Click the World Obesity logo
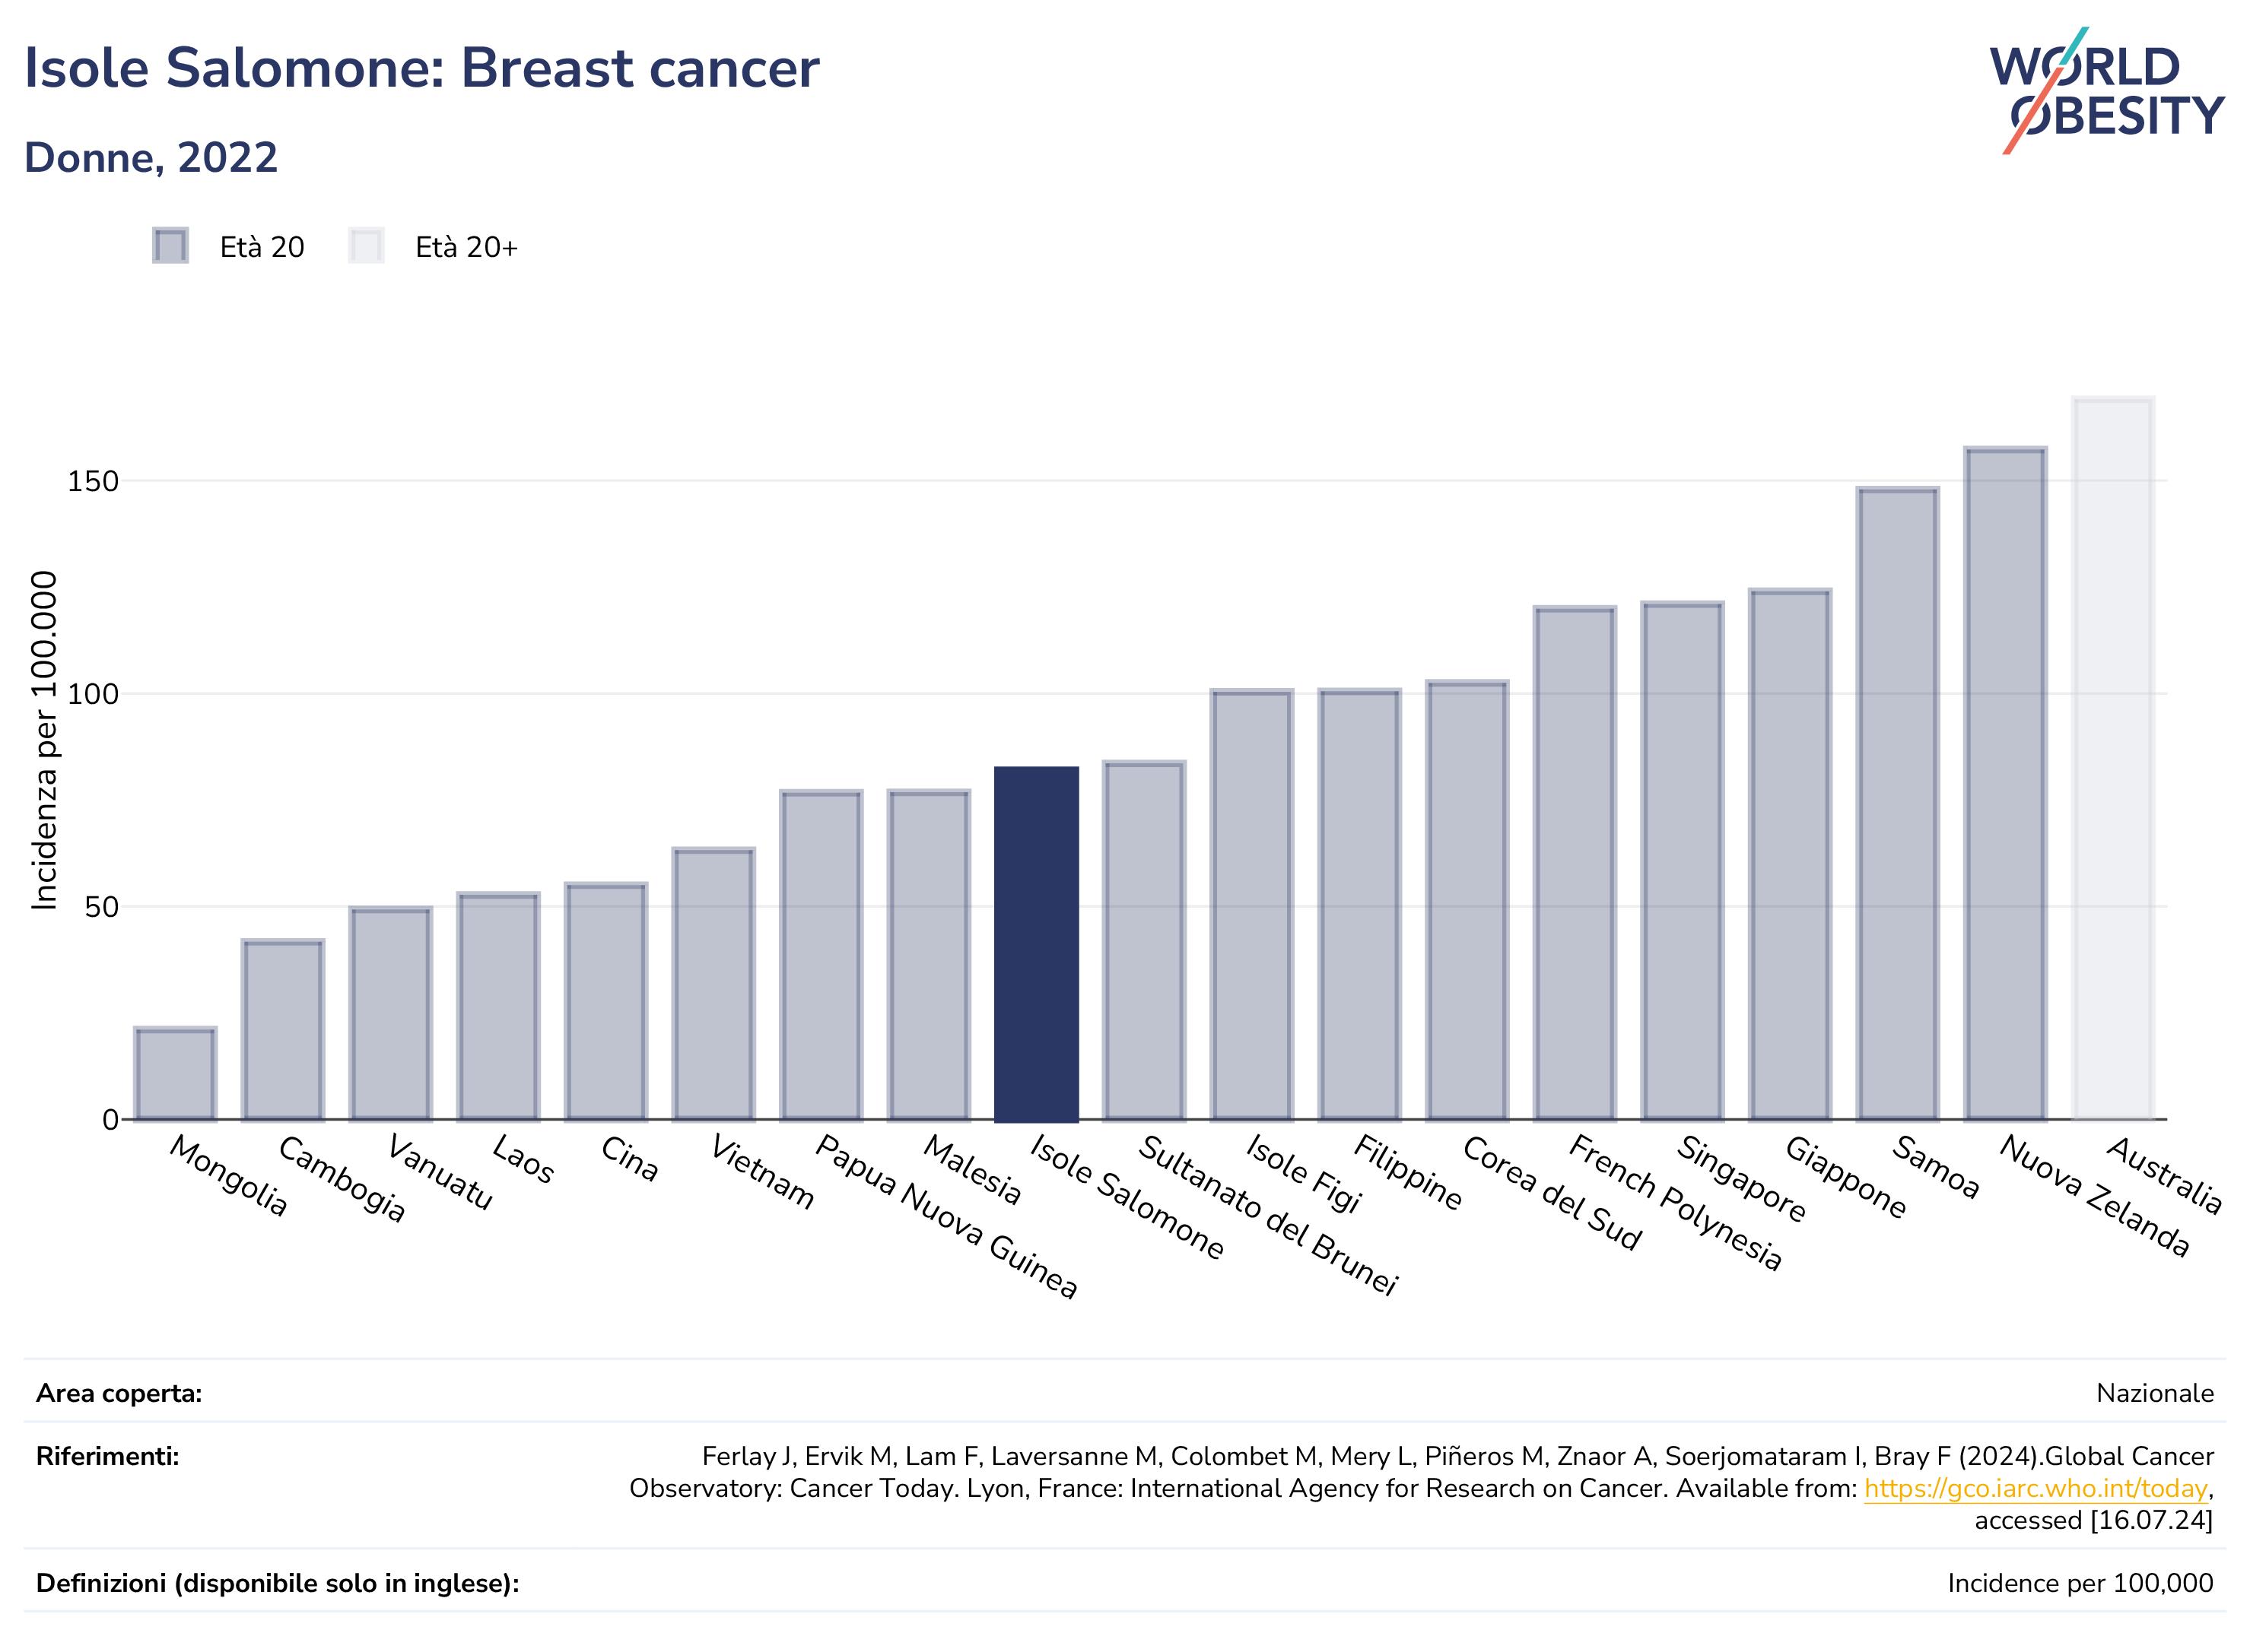The image size is (2250, 1652). click(x=2106, y=91)
